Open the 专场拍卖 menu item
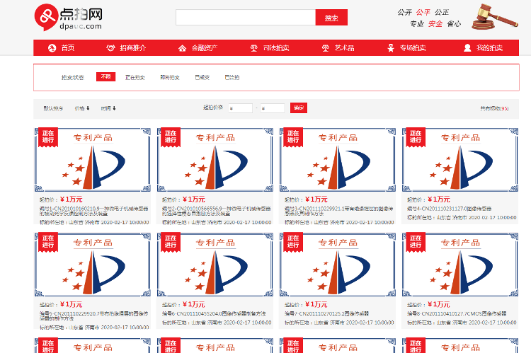 pos(413,48)
